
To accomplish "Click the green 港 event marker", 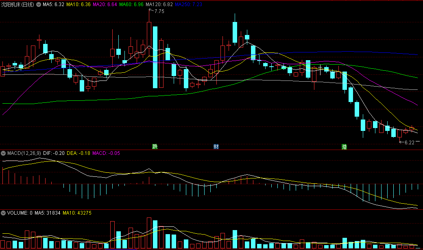I will [344, 147].
